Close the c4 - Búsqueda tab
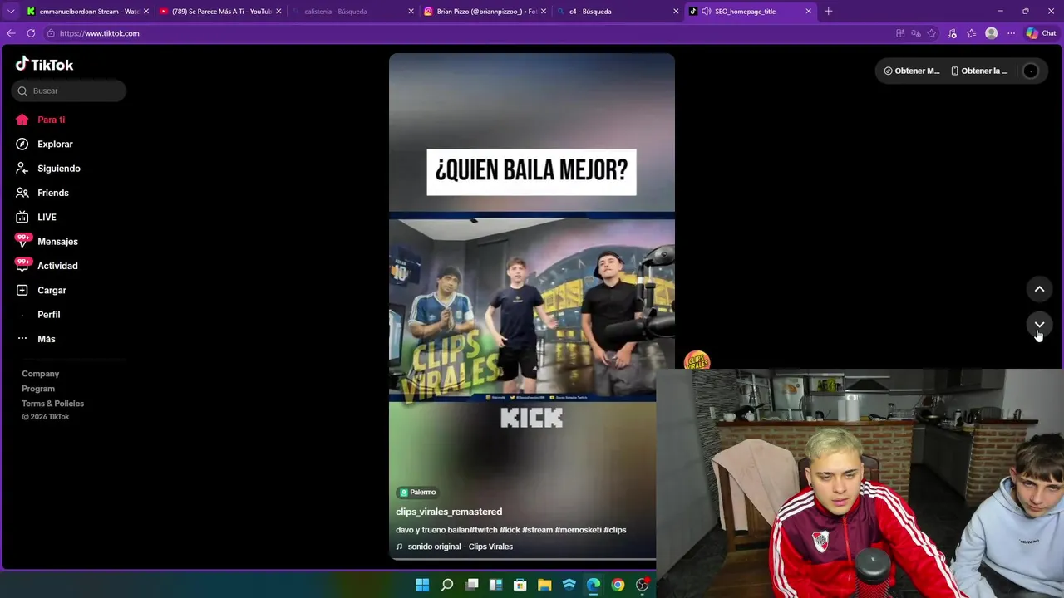The height and width of the screenshot is (598, 1064). [676, 12]
